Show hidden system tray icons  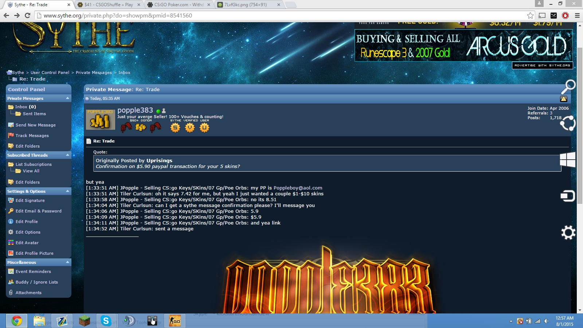(511, 321)
